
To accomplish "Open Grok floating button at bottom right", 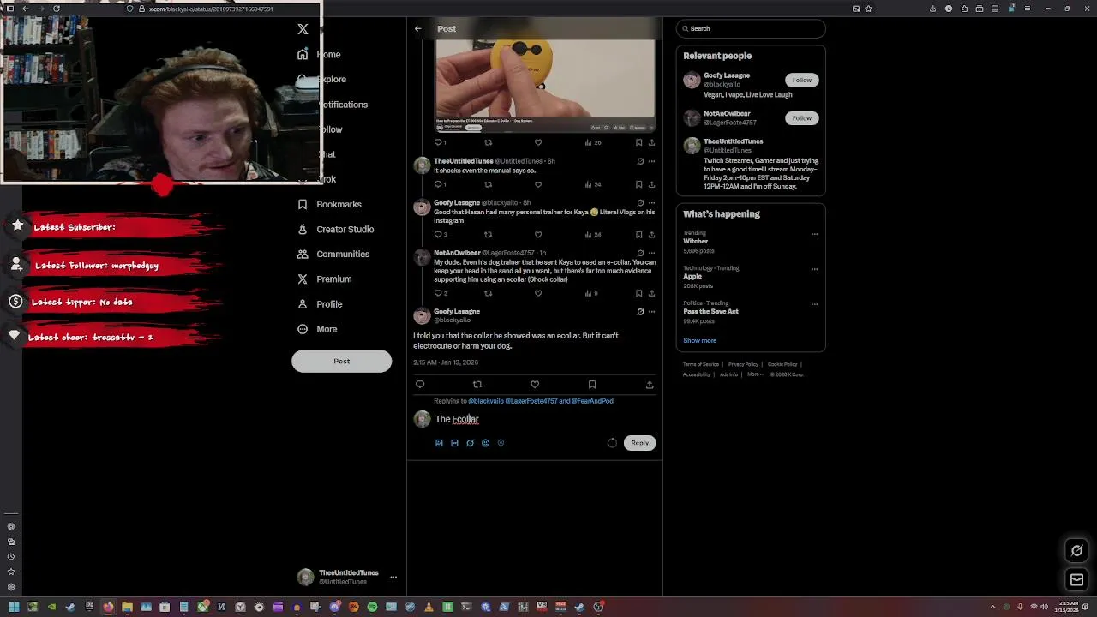I will [1077, 550].
